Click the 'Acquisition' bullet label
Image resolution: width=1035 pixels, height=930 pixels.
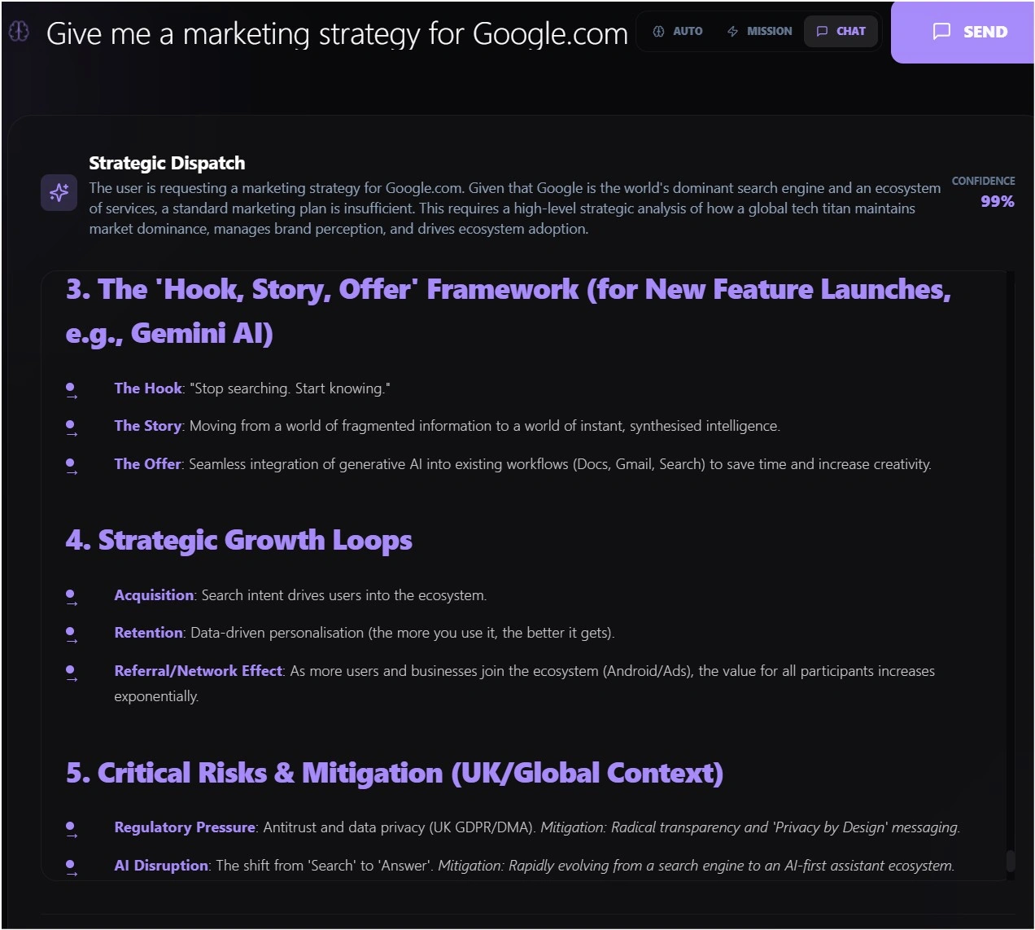pos(154,595)
